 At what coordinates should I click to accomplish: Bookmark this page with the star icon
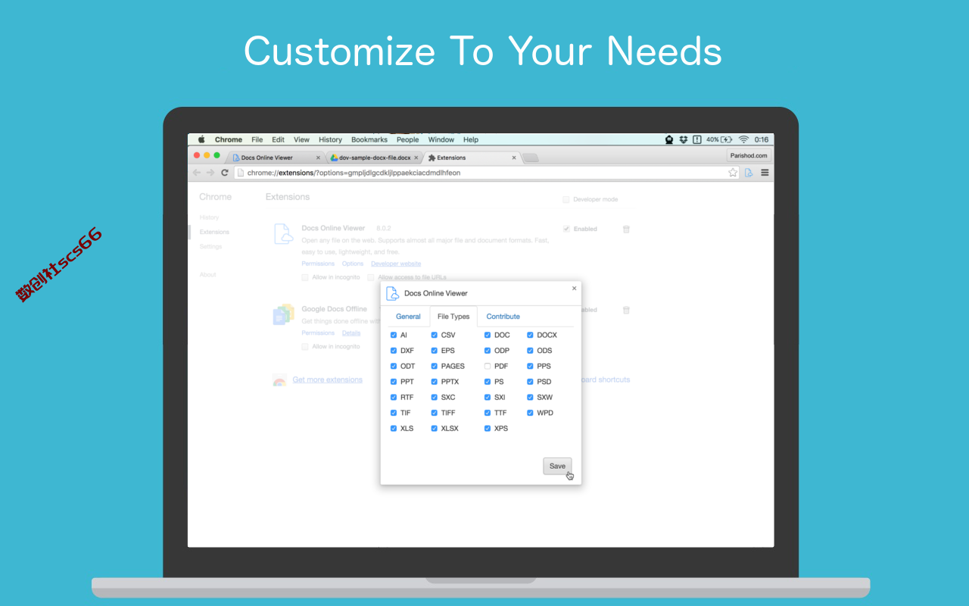pos(733,173)
